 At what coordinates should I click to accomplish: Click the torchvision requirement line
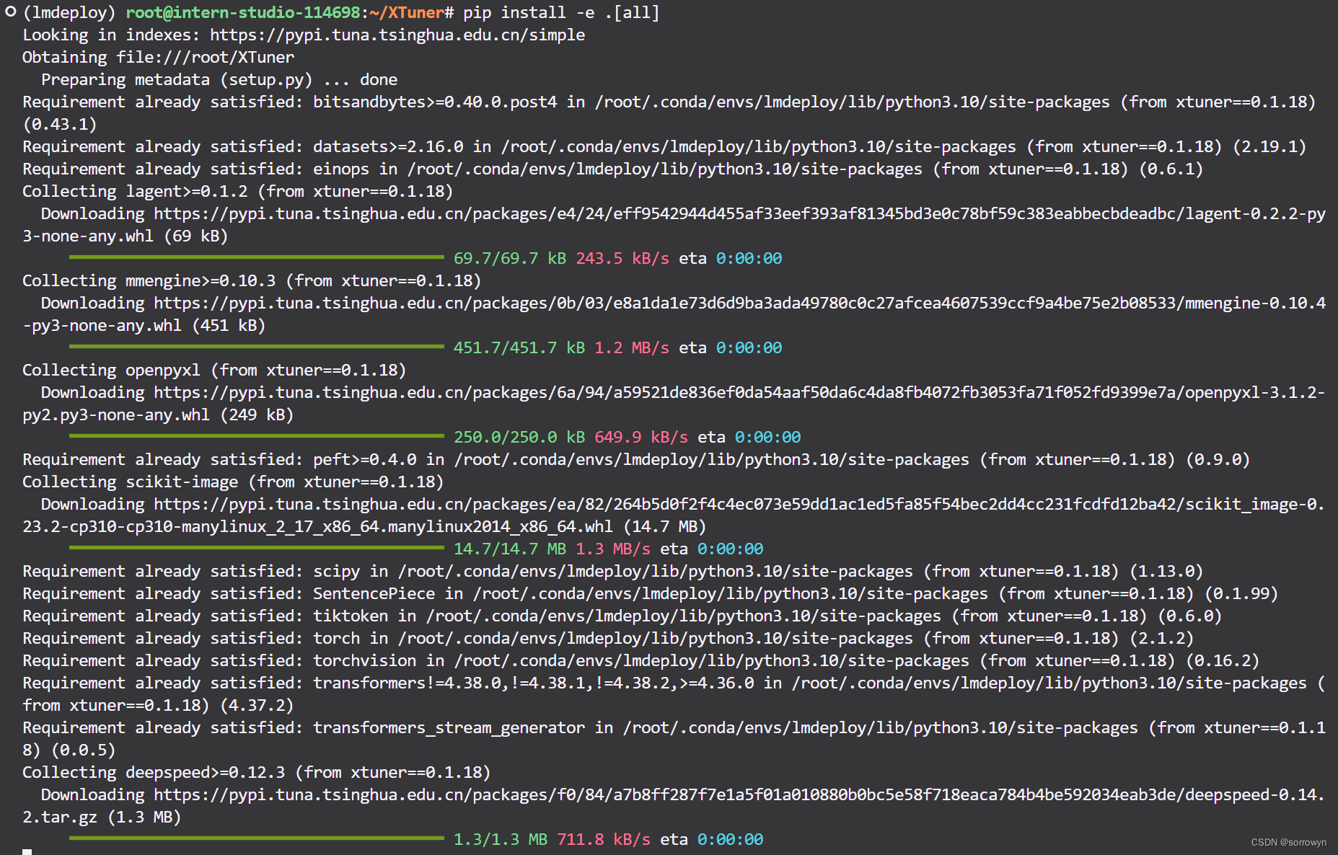click(x=641, y=661)
